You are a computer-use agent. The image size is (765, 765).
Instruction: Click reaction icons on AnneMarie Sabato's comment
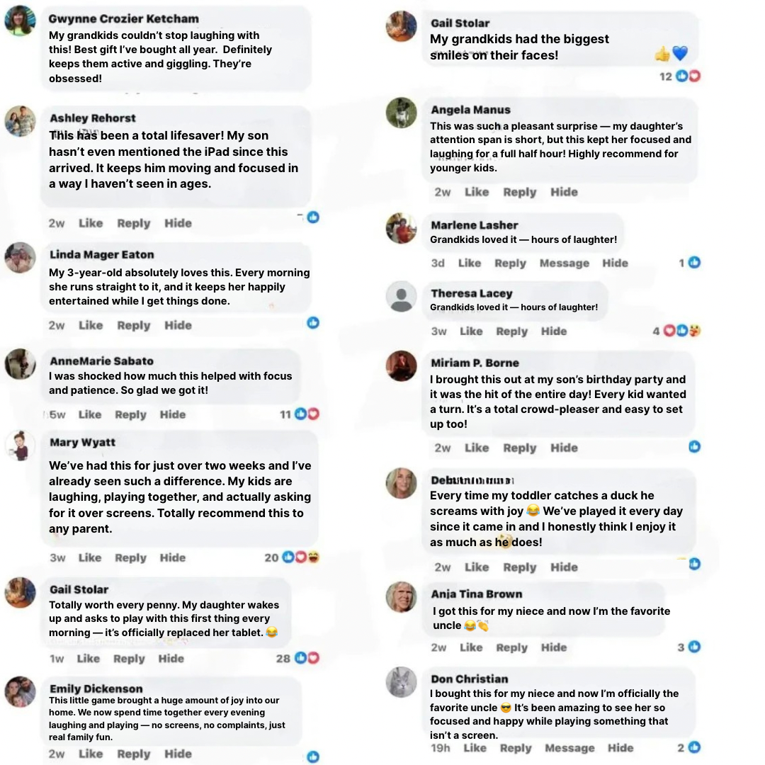(307, 414)
